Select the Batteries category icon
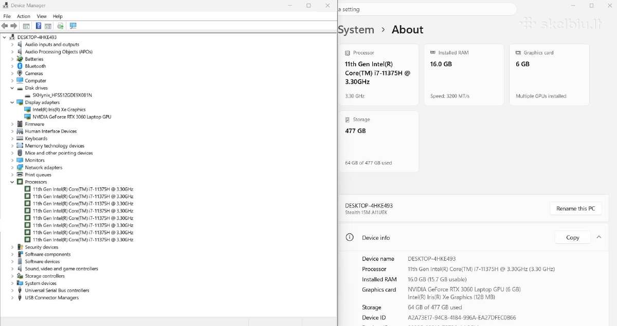 point(20,59)
